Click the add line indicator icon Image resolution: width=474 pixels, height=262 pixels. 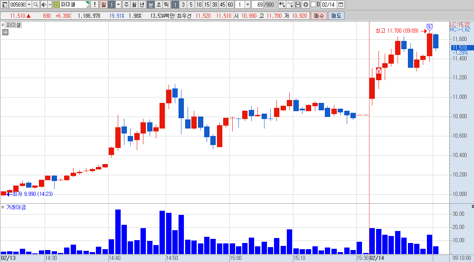click(290, 5)
